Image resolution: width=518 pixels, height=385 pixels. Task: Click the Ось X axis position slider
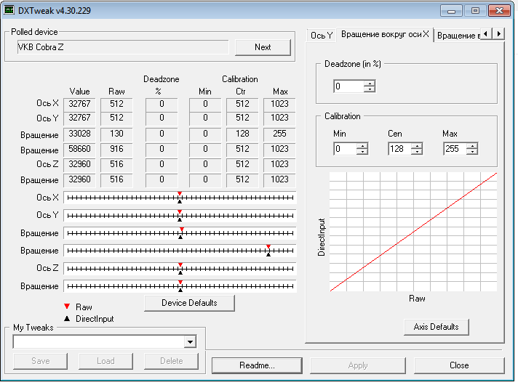coord(180,198)
